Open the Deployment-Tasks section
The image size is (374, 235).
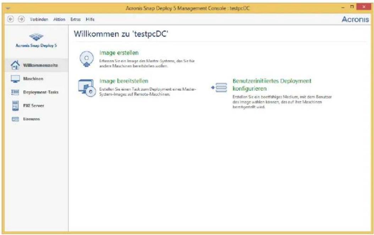tap(40, 92)
